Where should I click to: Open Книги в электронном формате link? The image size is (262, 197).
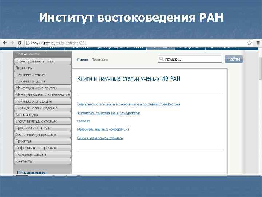(100, 138)
